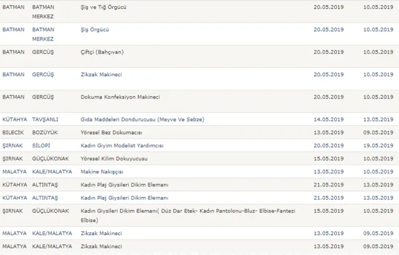This screenshot has width=399, height=255.
Task: Click the GERCÜŞ cell beside 'Çiftçi (Bahçıvan)'
Action: [44, 52]
